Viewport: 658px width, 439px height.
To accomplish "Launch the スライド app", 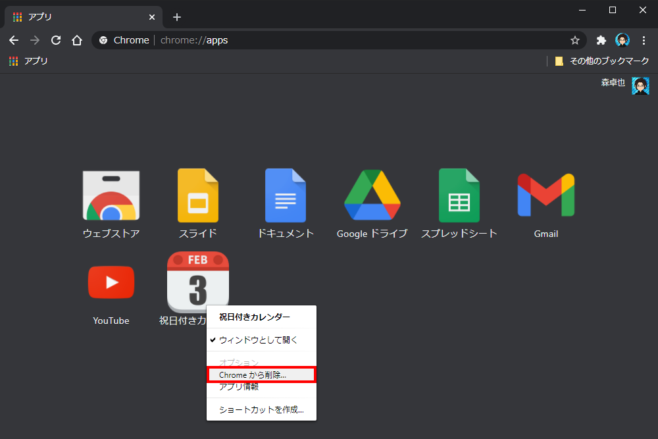I will click(x=197, y=195).
